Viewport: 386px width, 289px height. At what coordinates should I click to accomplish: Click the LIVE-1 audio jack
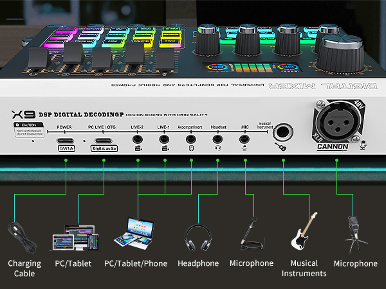164,139
